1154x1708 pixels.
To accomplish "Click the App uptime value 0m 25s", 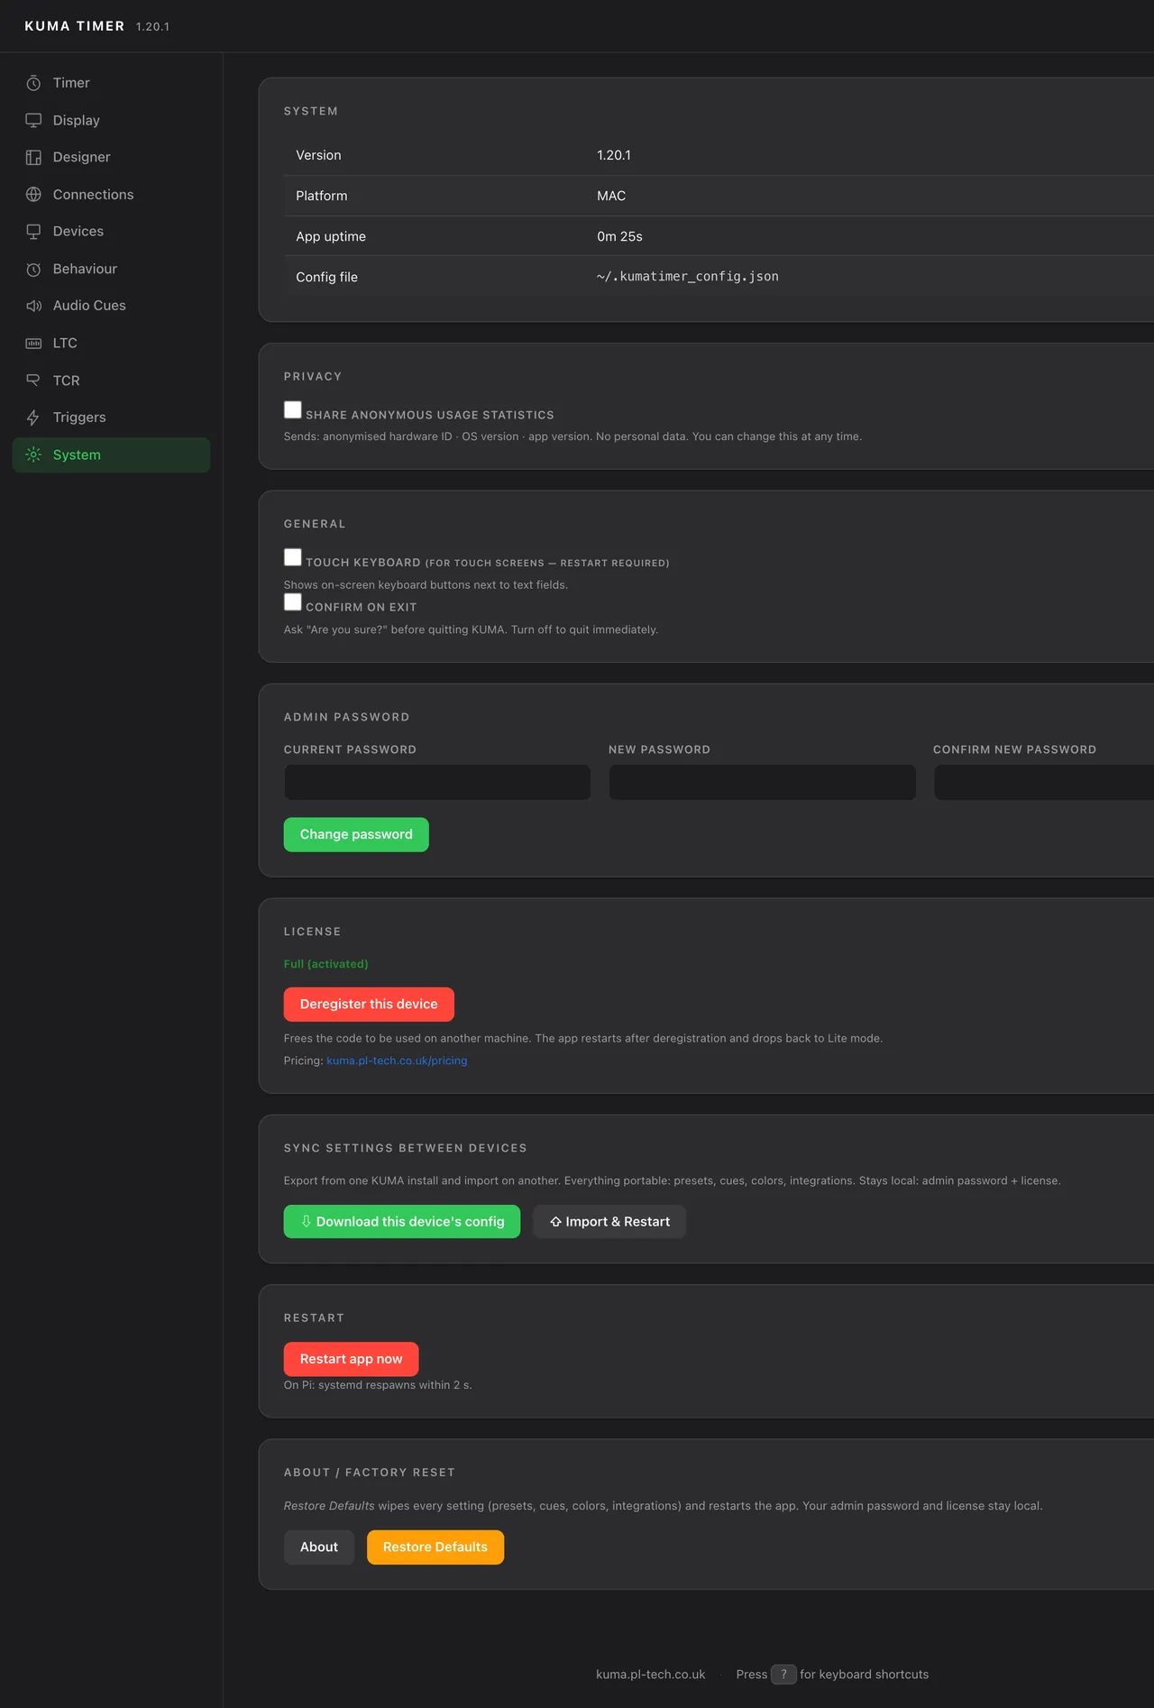I will click(x=620, y=236).
